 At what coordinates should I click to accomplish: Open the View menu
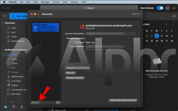tap(35, 2)
